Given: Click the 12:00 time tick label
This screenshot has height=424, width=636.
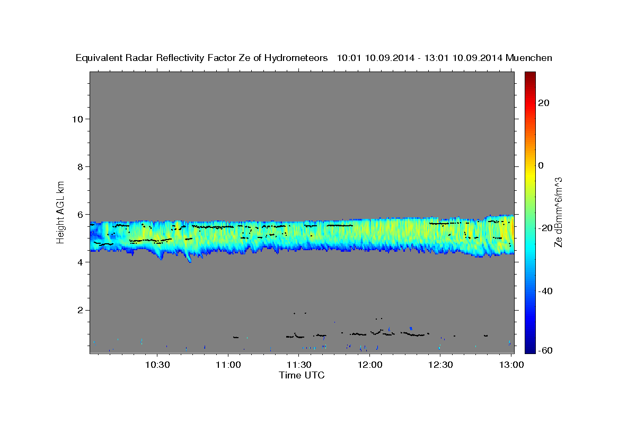Looking at the screenshot, I should tap(370, 365).
